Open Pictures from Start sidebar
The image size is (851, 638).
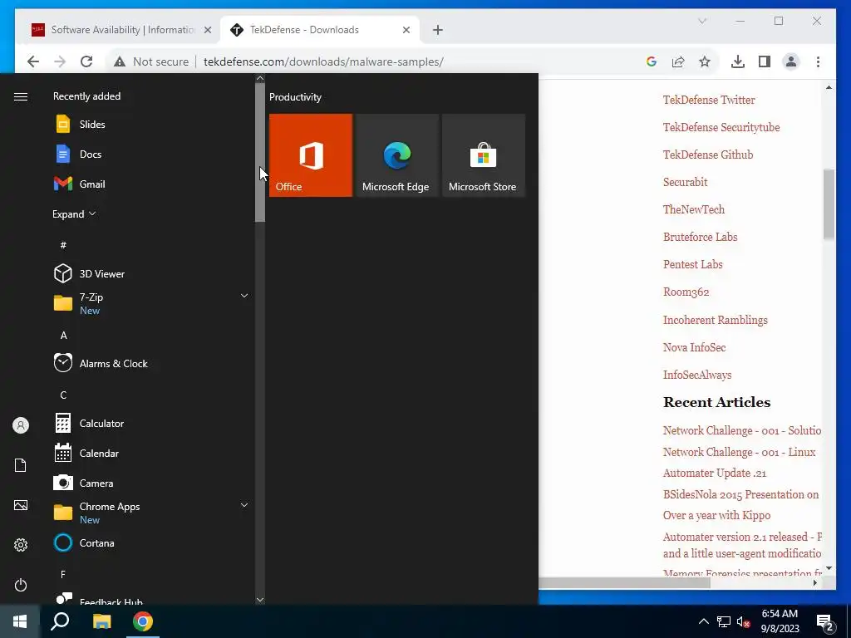[x=21, y=505]
